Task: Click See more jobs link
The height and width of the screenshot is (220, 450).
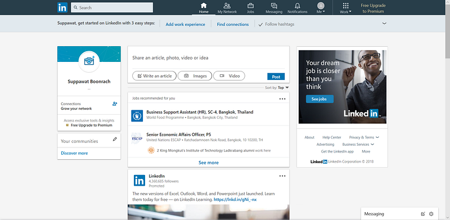Action: (209, 163)
